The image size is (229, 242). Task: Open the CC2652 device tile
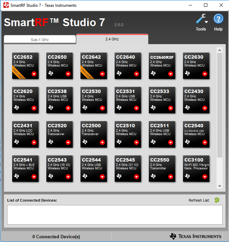[x=25, y=66]
